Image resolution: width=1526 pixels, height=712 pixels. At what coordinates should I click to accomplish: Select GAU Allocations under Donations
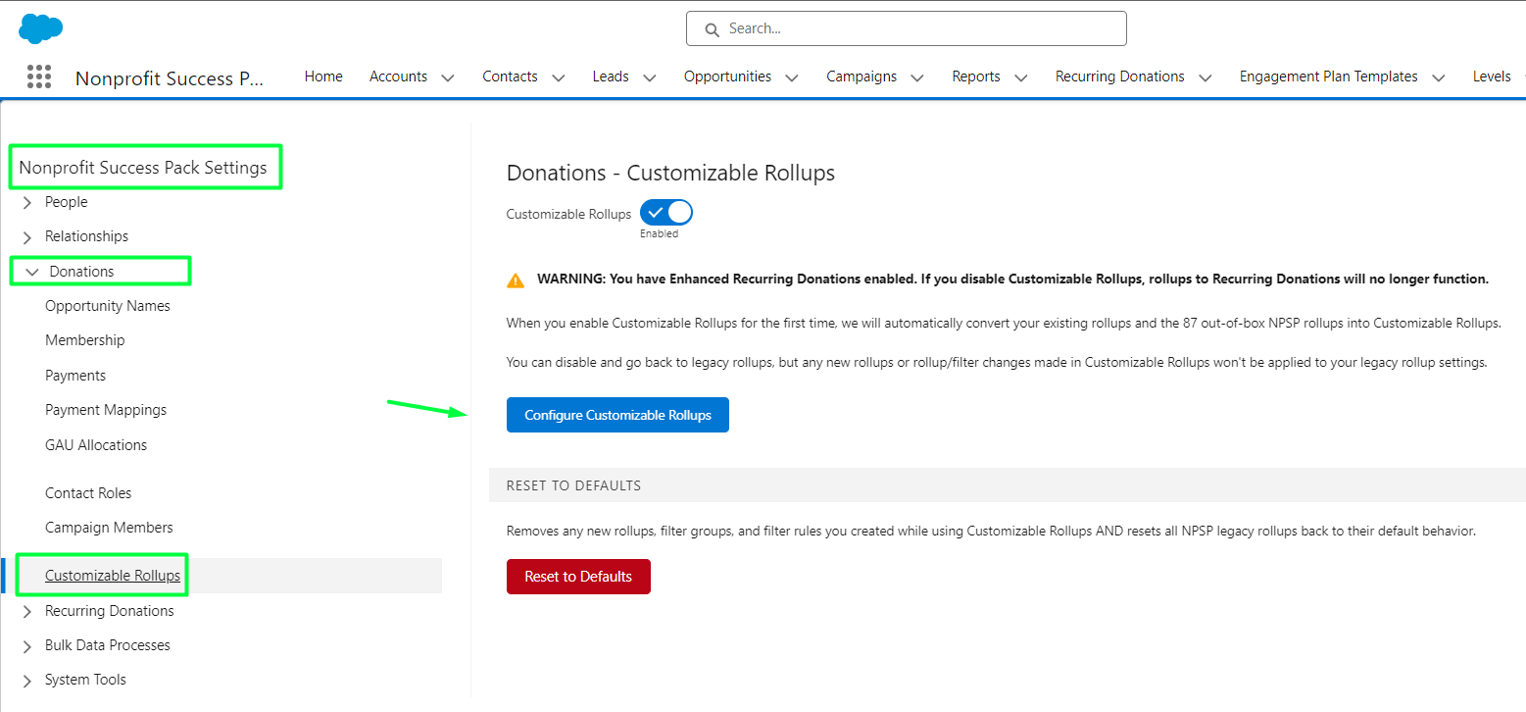[96, 445]
